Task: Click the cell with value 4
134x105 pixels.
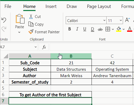Action: click(x=112, y=82)
